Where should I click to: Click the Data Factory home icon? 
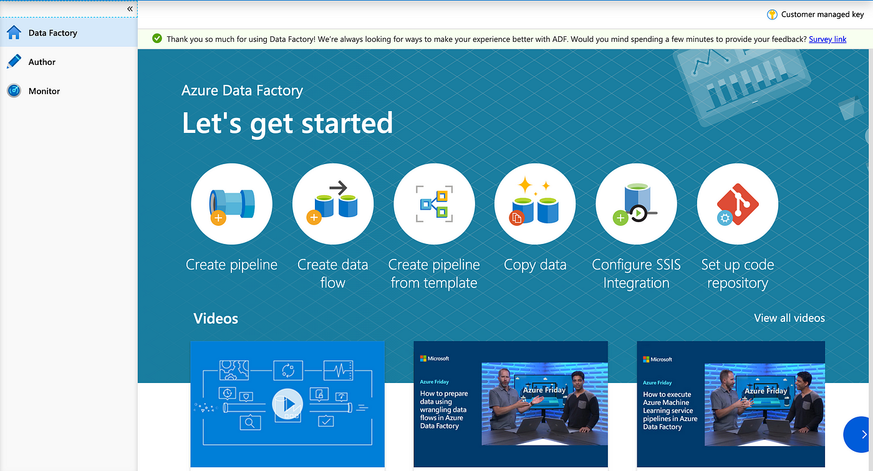[14, 33]
